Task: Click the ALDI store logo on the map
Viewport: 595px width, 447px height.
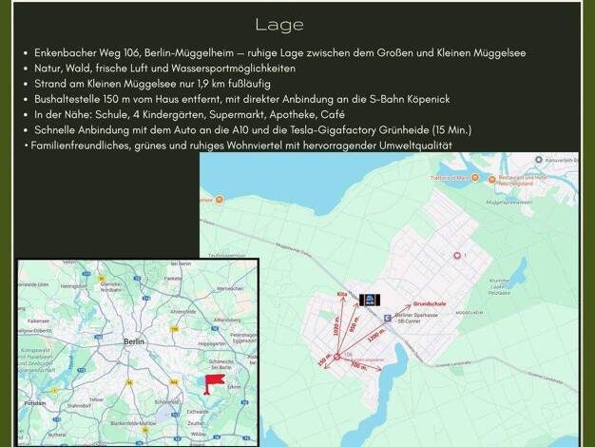Action: (x=369, y=298)
